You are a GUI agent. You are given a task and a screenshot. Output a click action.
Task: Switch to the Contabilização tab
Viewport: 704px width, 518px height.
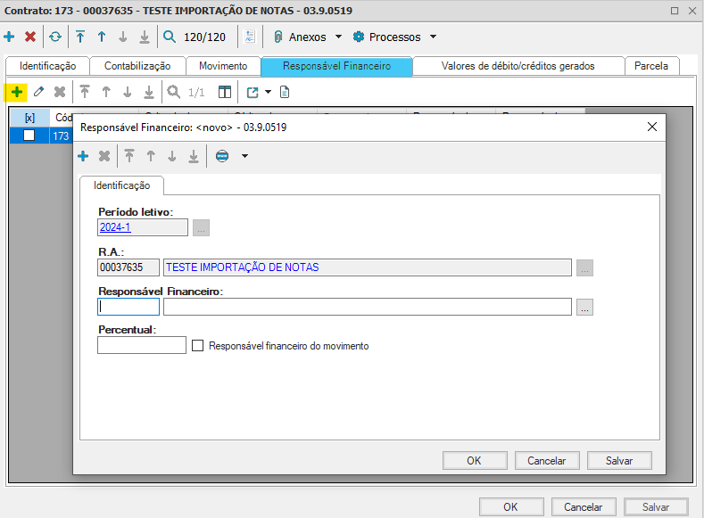click(137, 66)
